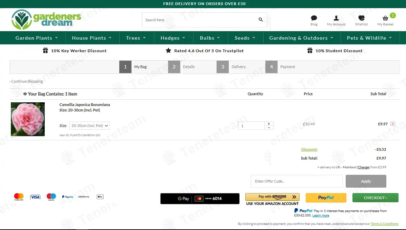Open the Wishlist heart icon
The width and height of the screenshot is (406, 230).
(x=362, y=18)
